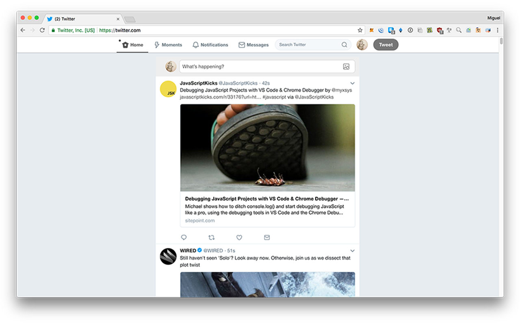Reply to the JavaScriptKicks tweet
This screenshot has width=520, height=325.
[184, 237]
